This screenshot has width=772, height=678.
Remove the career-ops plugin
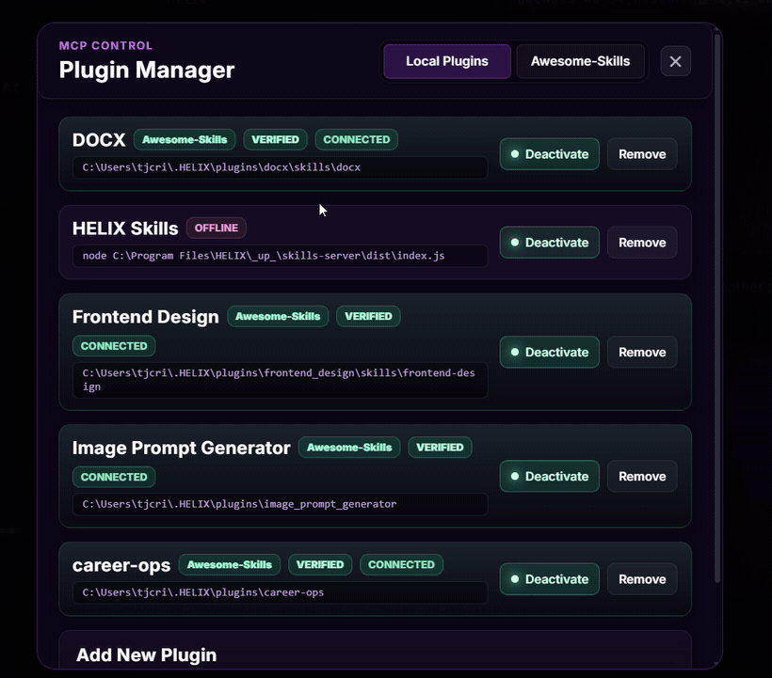[x=642, y=579]
